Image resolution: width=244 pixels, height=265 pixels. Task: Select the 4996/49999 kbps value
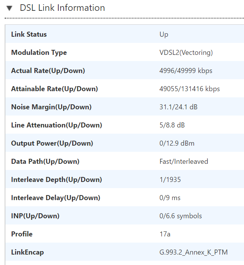(186, 71)
